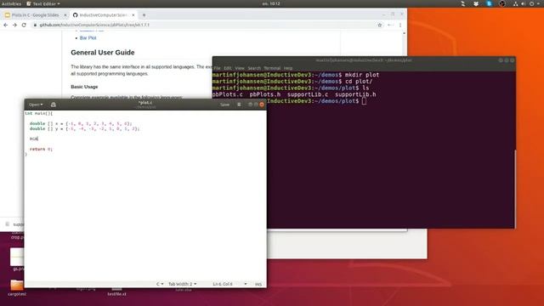
Task: Click the pbPlots.c filename in terminal output
Action: (x=228, y=94)
